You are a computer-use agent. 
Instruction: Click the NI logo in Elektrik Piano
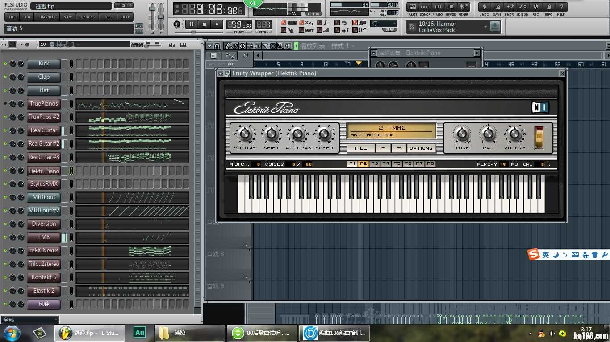539,107
